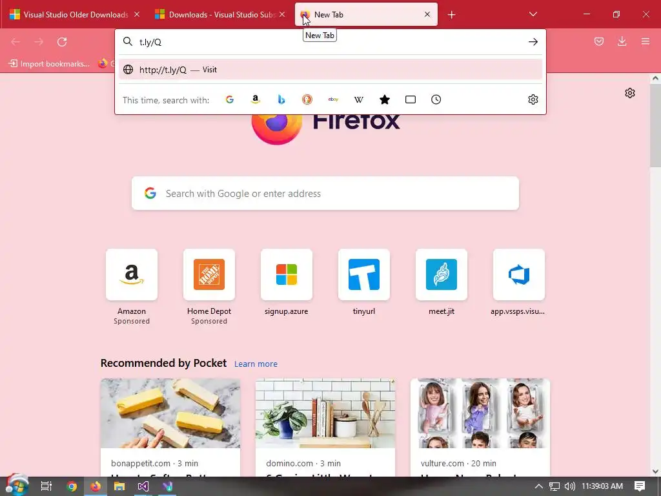This screenshot has height=496, width=661.
Task: Click the address bar text t.ly/Q
Action: pos(150,42)
